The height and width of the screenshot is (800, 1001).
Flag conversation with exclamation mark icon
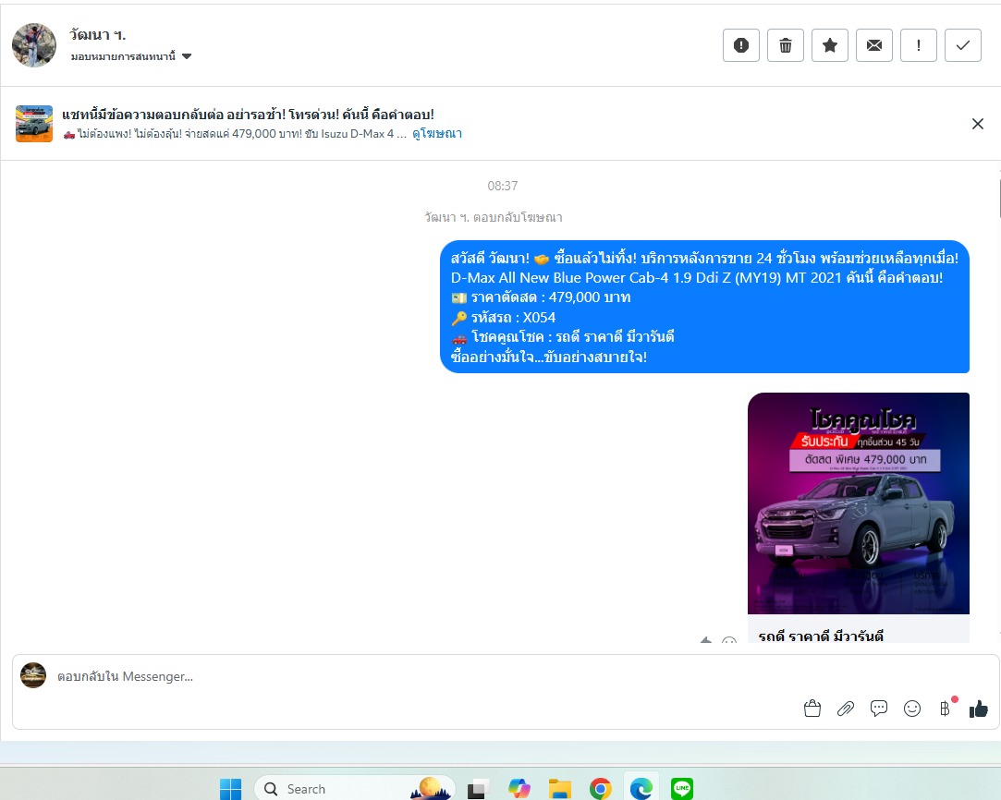[918, 45]
